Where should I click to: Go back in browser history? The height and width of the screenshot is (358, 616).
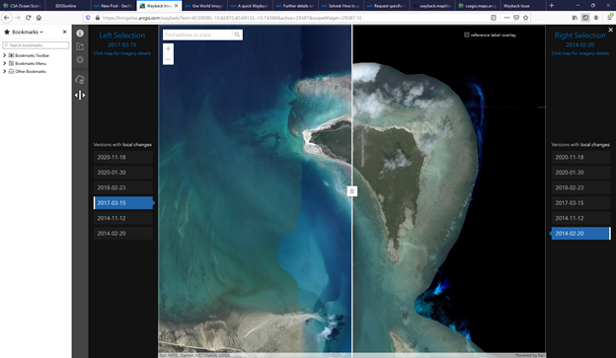pyautogui.click(x=7, y=18)
